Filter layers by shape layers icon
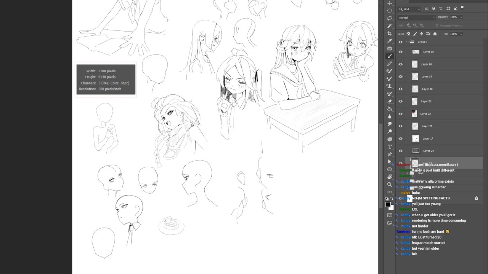The height and width of the screenshot is (274, 488). coord(448,8)
